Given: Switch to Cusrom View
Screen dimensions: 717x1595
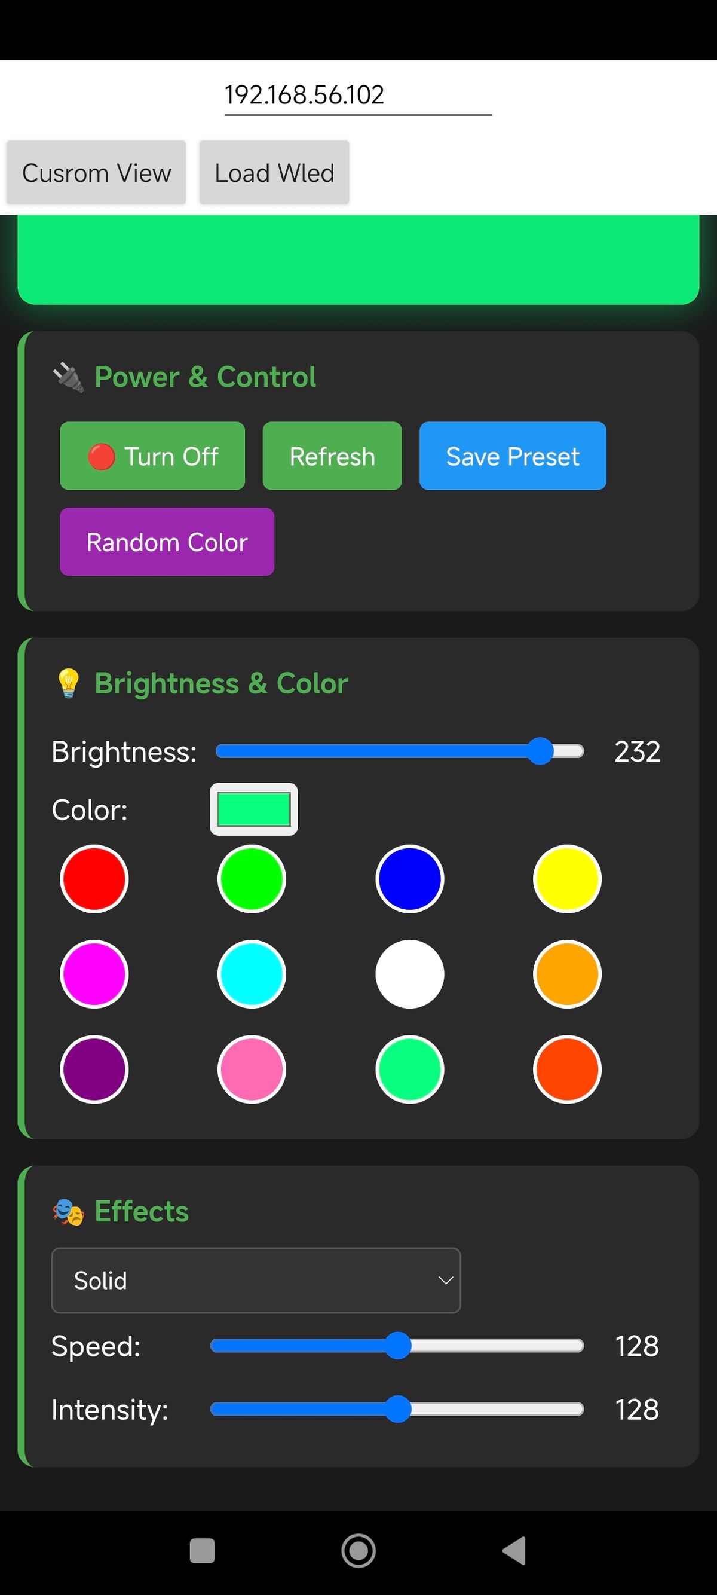Looking at the screenshot, I should 97,173.
